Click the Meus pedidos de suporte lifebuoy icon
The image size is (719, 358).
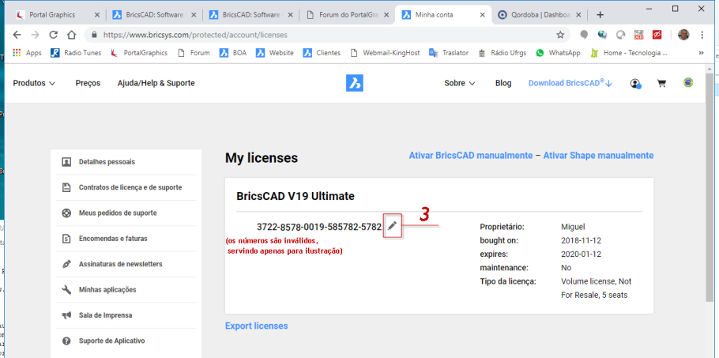[x=66, y=213]
